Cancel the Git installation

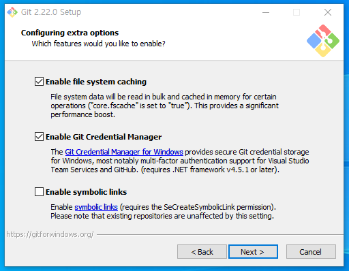point(311,252)
